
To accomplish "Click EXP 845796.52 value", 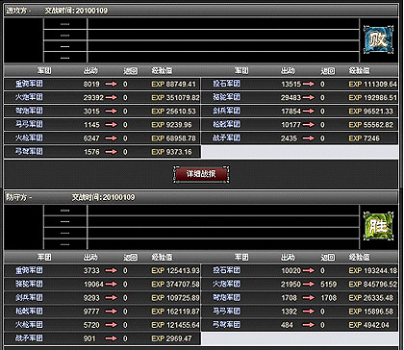I will pyautogui.click(x=373, y=285).
